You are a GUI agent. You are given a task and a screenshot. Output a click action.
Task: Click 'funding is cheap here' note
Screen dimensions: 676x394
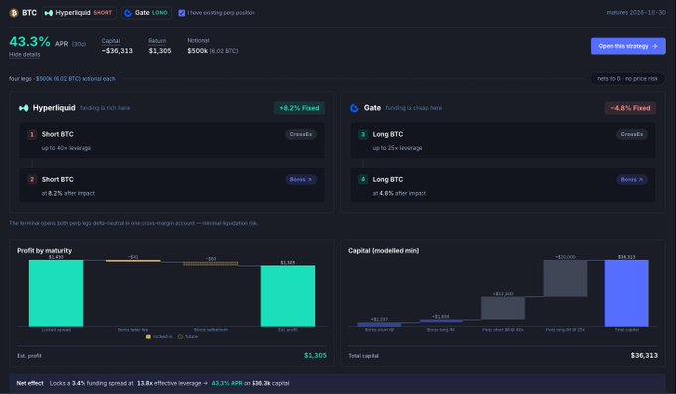point(414,108)
